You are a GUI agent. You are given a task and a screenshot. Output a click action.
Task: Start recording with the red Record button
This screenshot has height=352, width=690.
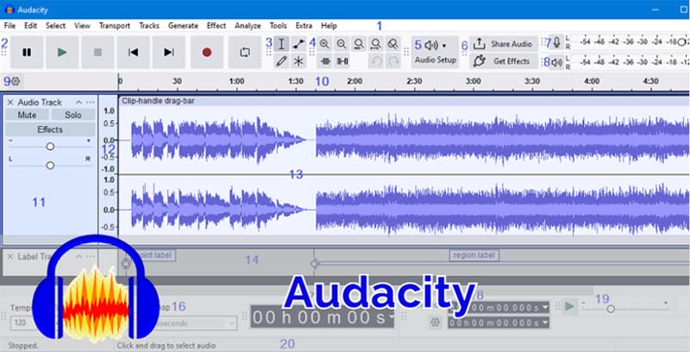pyautogui.click(x=207, y=53)
